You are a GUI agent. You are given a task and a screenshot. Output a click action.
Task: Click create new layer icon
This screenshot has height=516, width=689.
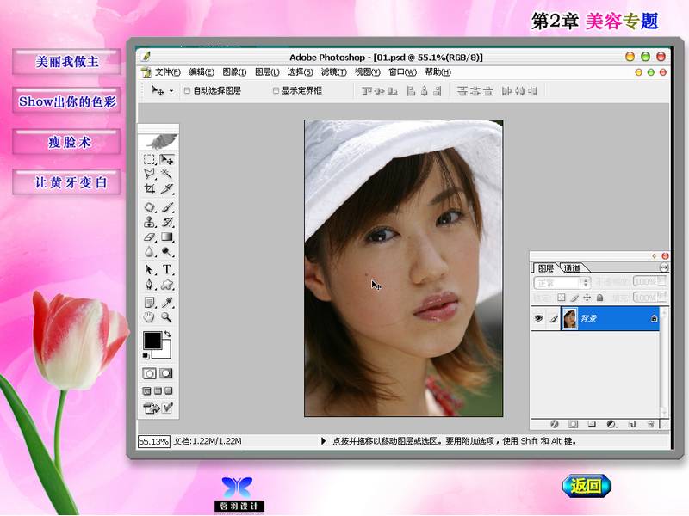coord(631,424)
